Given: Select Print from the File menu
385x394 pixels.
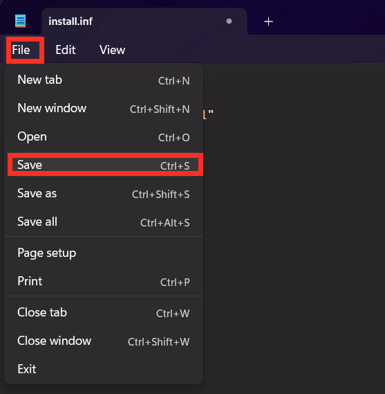Looking at the screenshot, I should click(104, 281).
